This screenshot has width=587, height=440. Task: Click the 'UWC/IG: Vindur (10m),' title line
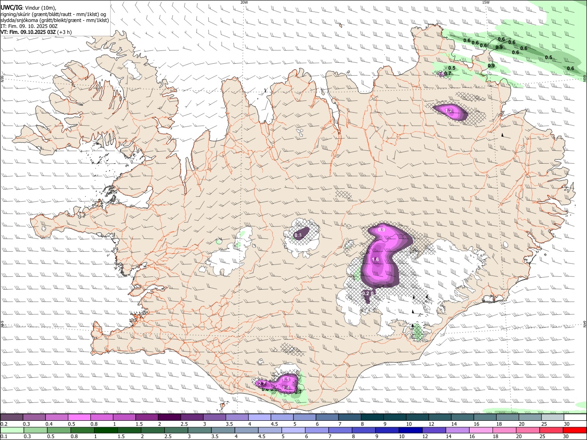tap(28, 8)
